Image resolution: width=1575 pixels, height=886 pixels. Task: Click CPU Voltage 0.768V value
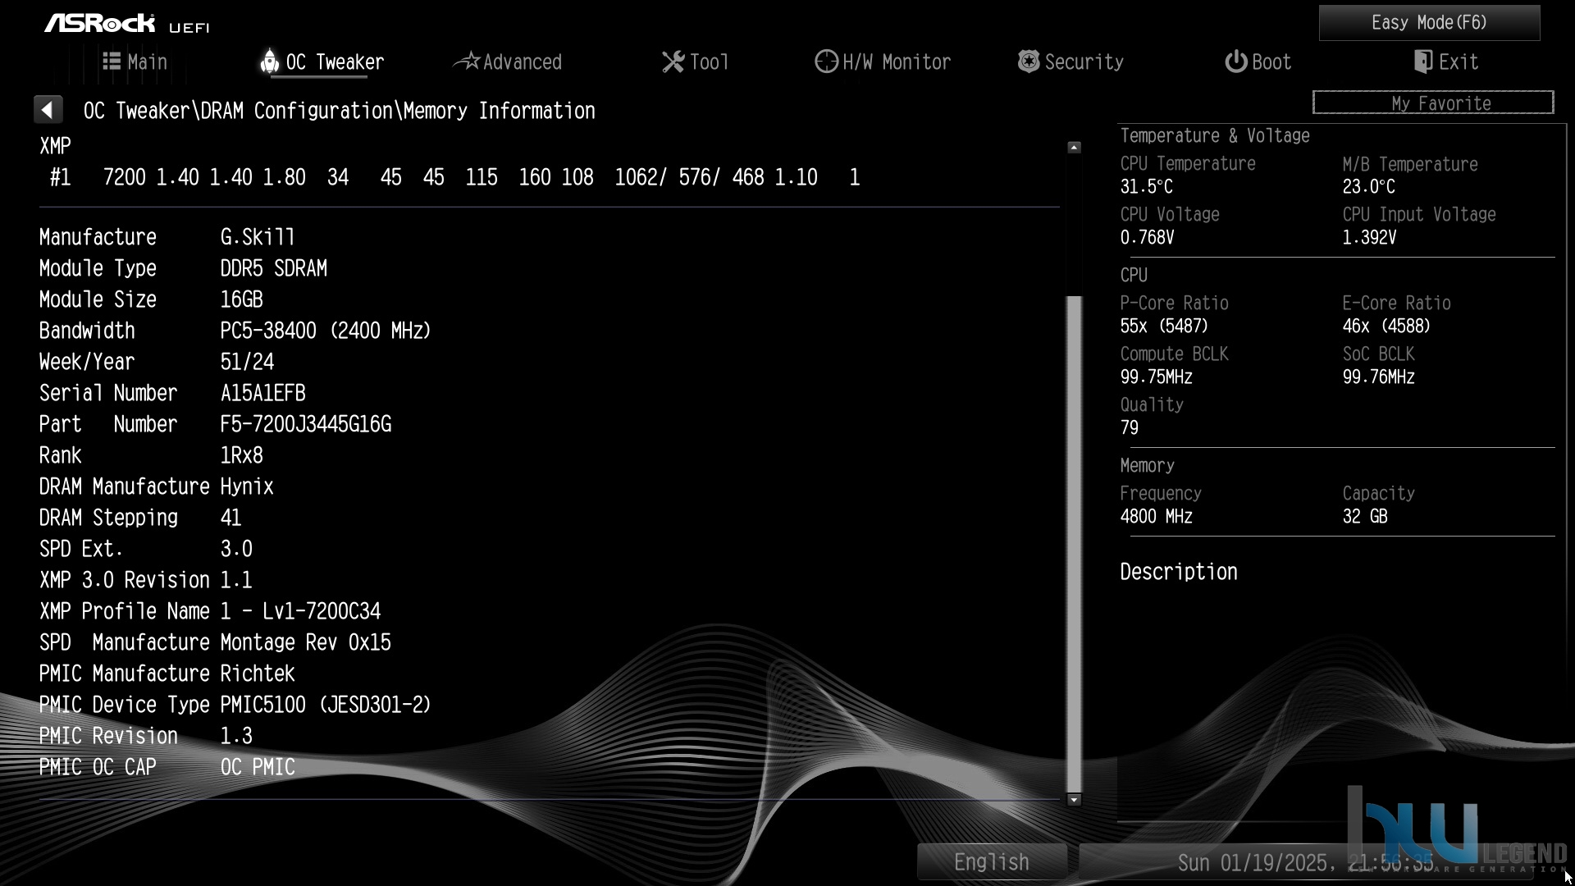point(1148,237)
